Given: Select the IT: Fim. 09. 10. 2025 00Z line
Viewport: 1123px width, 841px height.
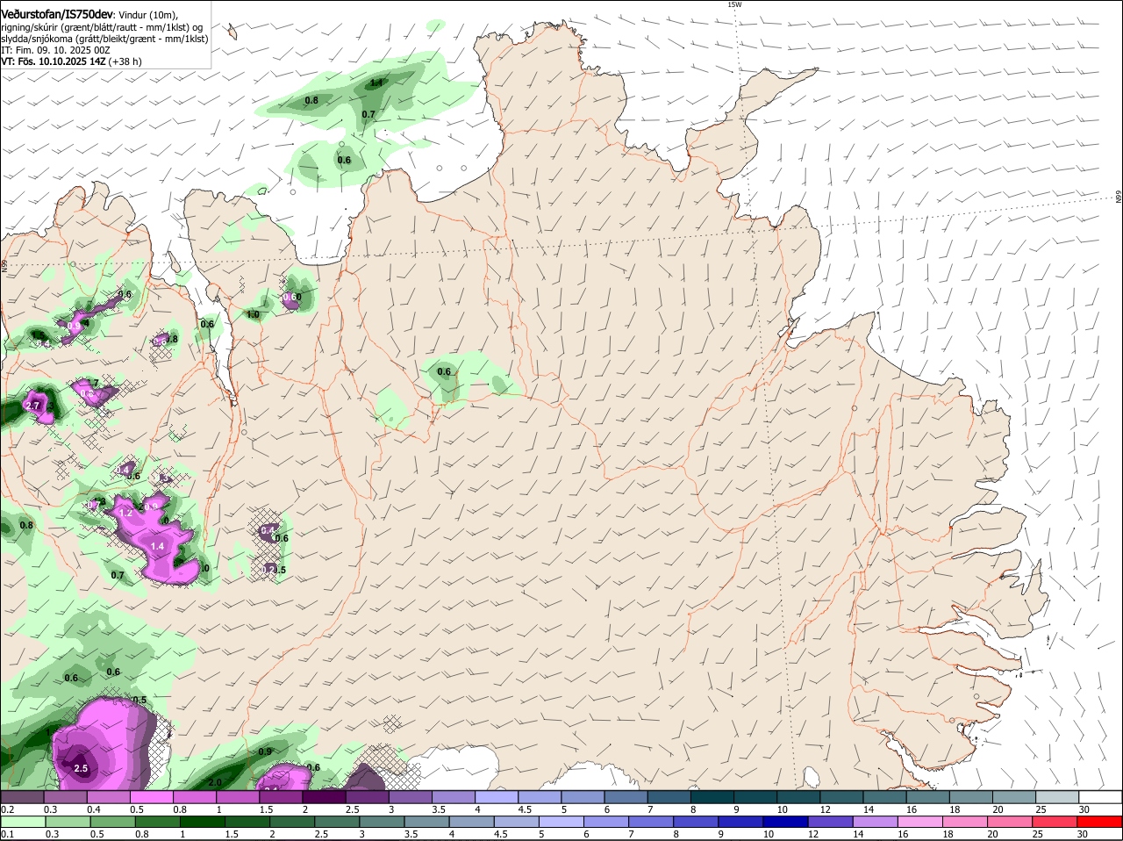Looking at the screenshot, I should pyautogui.click(x=55, y=50).
